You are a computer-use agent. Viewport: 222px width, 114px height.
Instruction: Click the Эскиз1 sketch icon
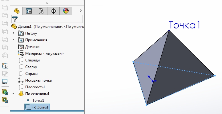click(28, 107)
